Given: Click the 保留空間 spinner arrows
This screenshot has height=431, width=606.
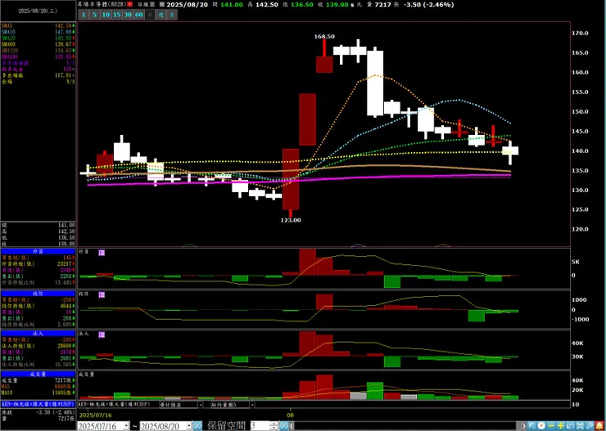Looking at the screenshot, I should coord(274,426).
